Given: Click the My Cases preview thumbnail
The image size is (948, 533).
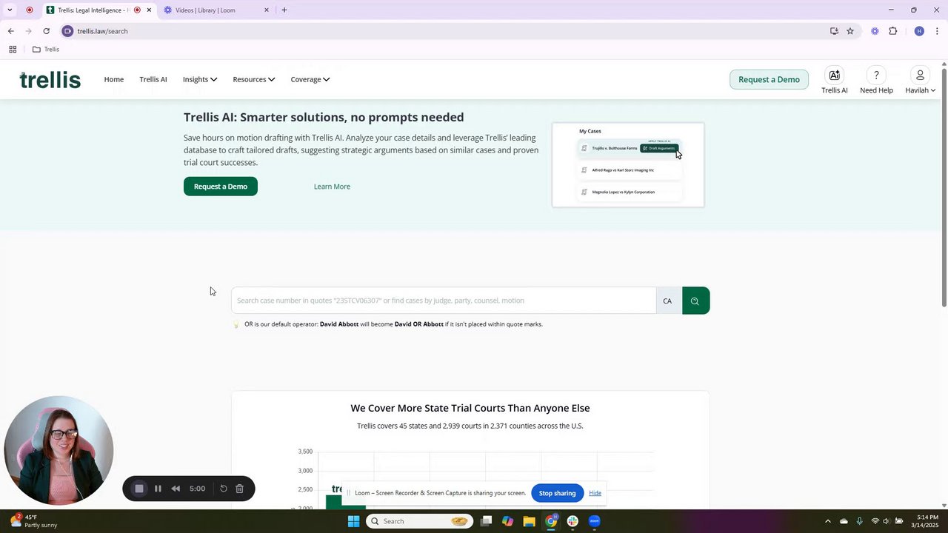Looking at the screenshot, I should 628,164.
